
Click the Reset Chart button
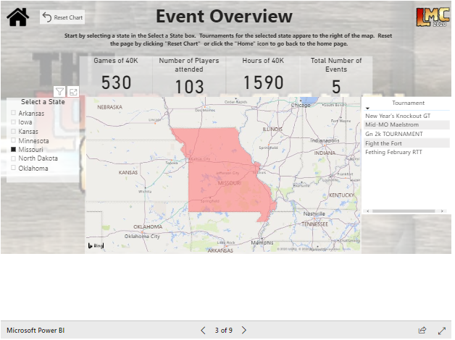62,17
